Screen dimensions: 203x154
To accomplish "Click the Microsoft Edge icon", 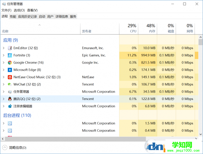I will click(10, 70).
